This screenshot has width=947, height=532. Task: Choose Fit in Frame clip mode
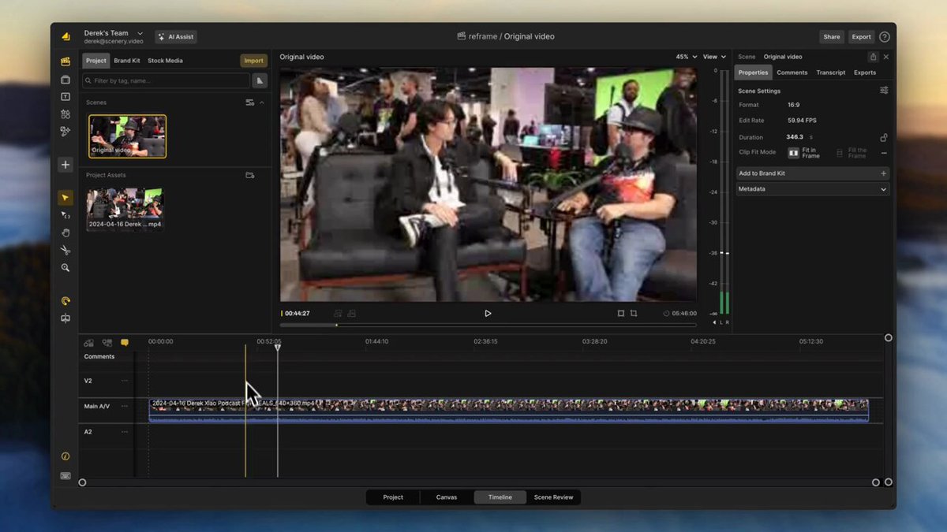click(804, 153)
